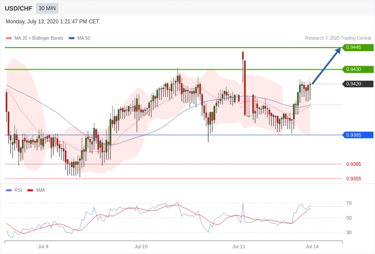Select the 0.9420 current price tag

coord(358,84)
